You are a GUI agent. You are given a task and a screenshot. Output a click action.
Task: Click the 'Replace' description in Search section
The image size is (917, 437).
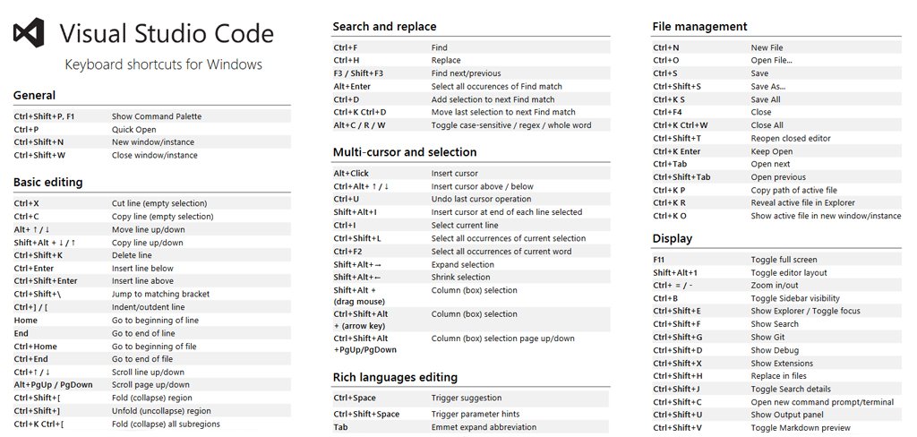pos(446,60)
